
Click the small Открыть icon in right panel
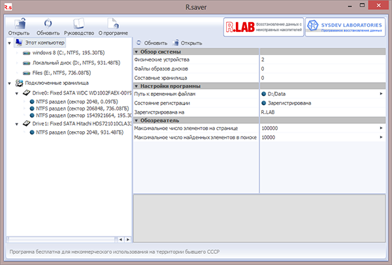pos(176,43)
